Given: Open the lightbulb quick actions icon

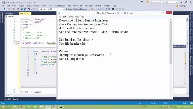Looking at the screenshot, I should [17, 43].
